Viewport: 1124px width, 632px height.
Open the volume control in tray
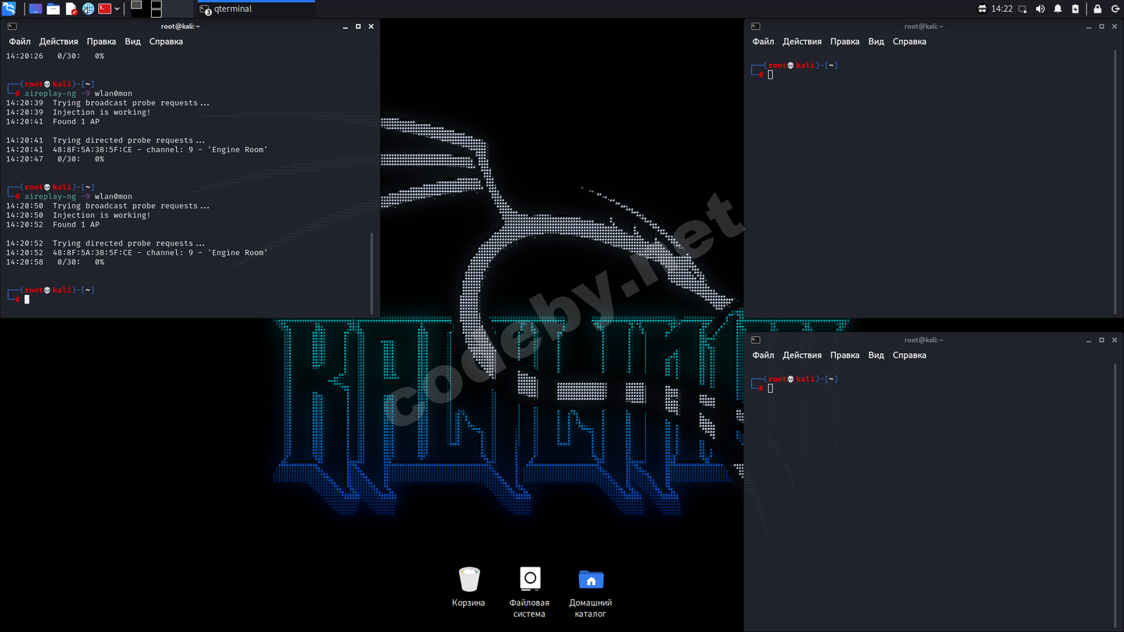point(1040,9)
